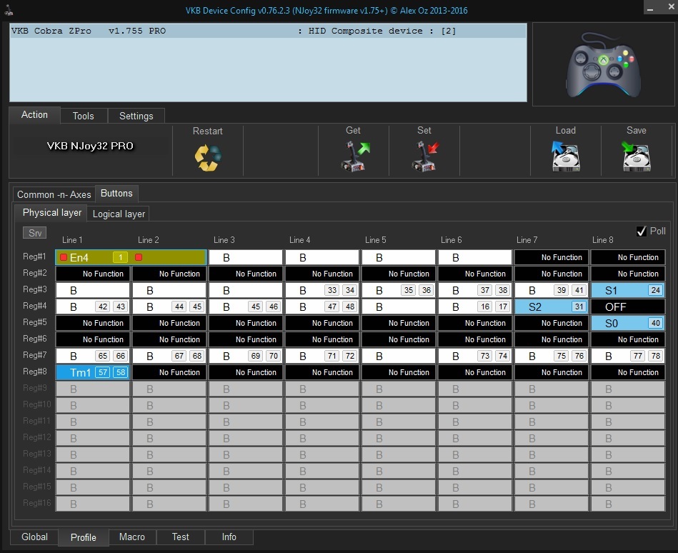Screen dimensions: 678x553
Task: Click the Get joystick icon
Action: (354, 156)
